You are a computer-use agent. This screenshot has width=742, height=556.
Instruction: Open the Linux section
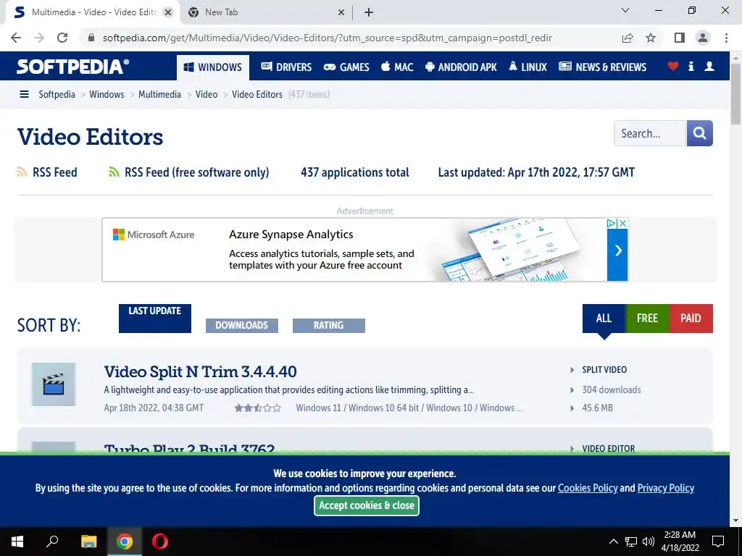528,67
